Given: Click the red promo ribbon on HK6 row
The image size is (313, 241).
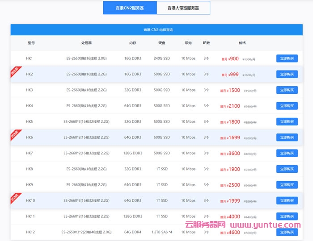Looking at the screenshot, I should [15, 135].
